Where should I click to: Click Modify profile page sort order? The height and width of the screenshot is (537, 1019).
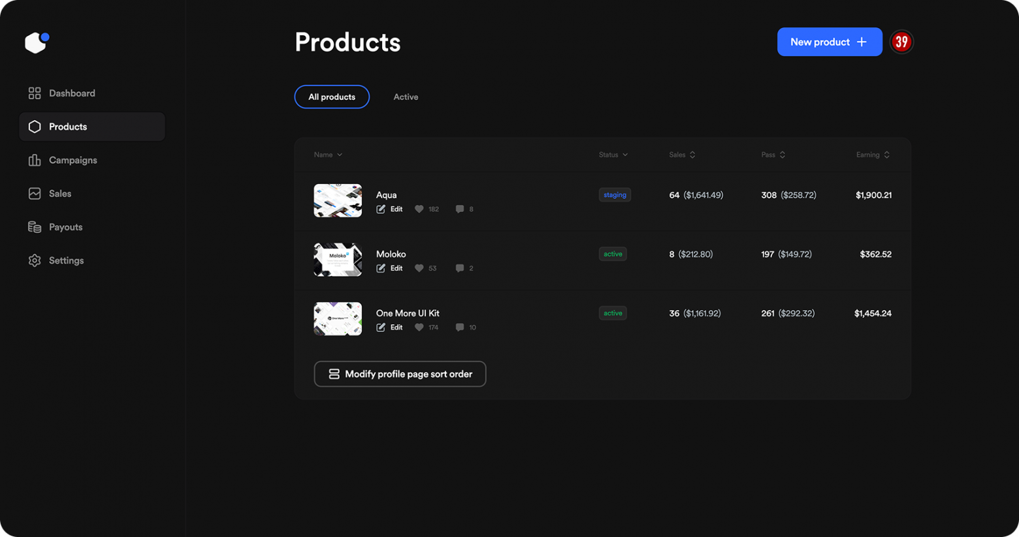point(399,374)
